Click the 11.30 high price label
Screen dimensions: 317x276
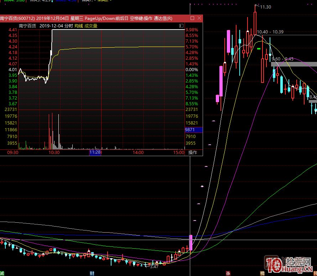(265, 7)
